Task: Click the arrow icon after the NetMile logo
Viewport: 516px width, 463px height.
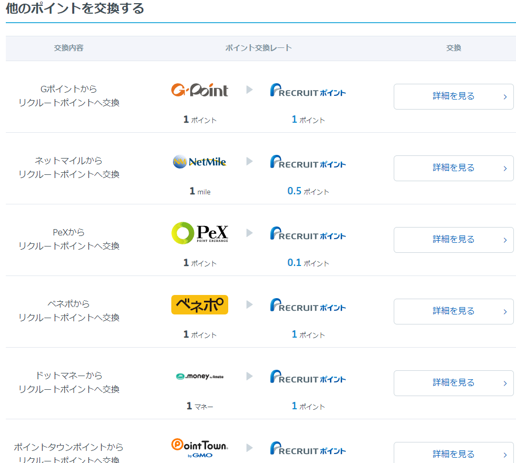Action: [x=249, y=161]
